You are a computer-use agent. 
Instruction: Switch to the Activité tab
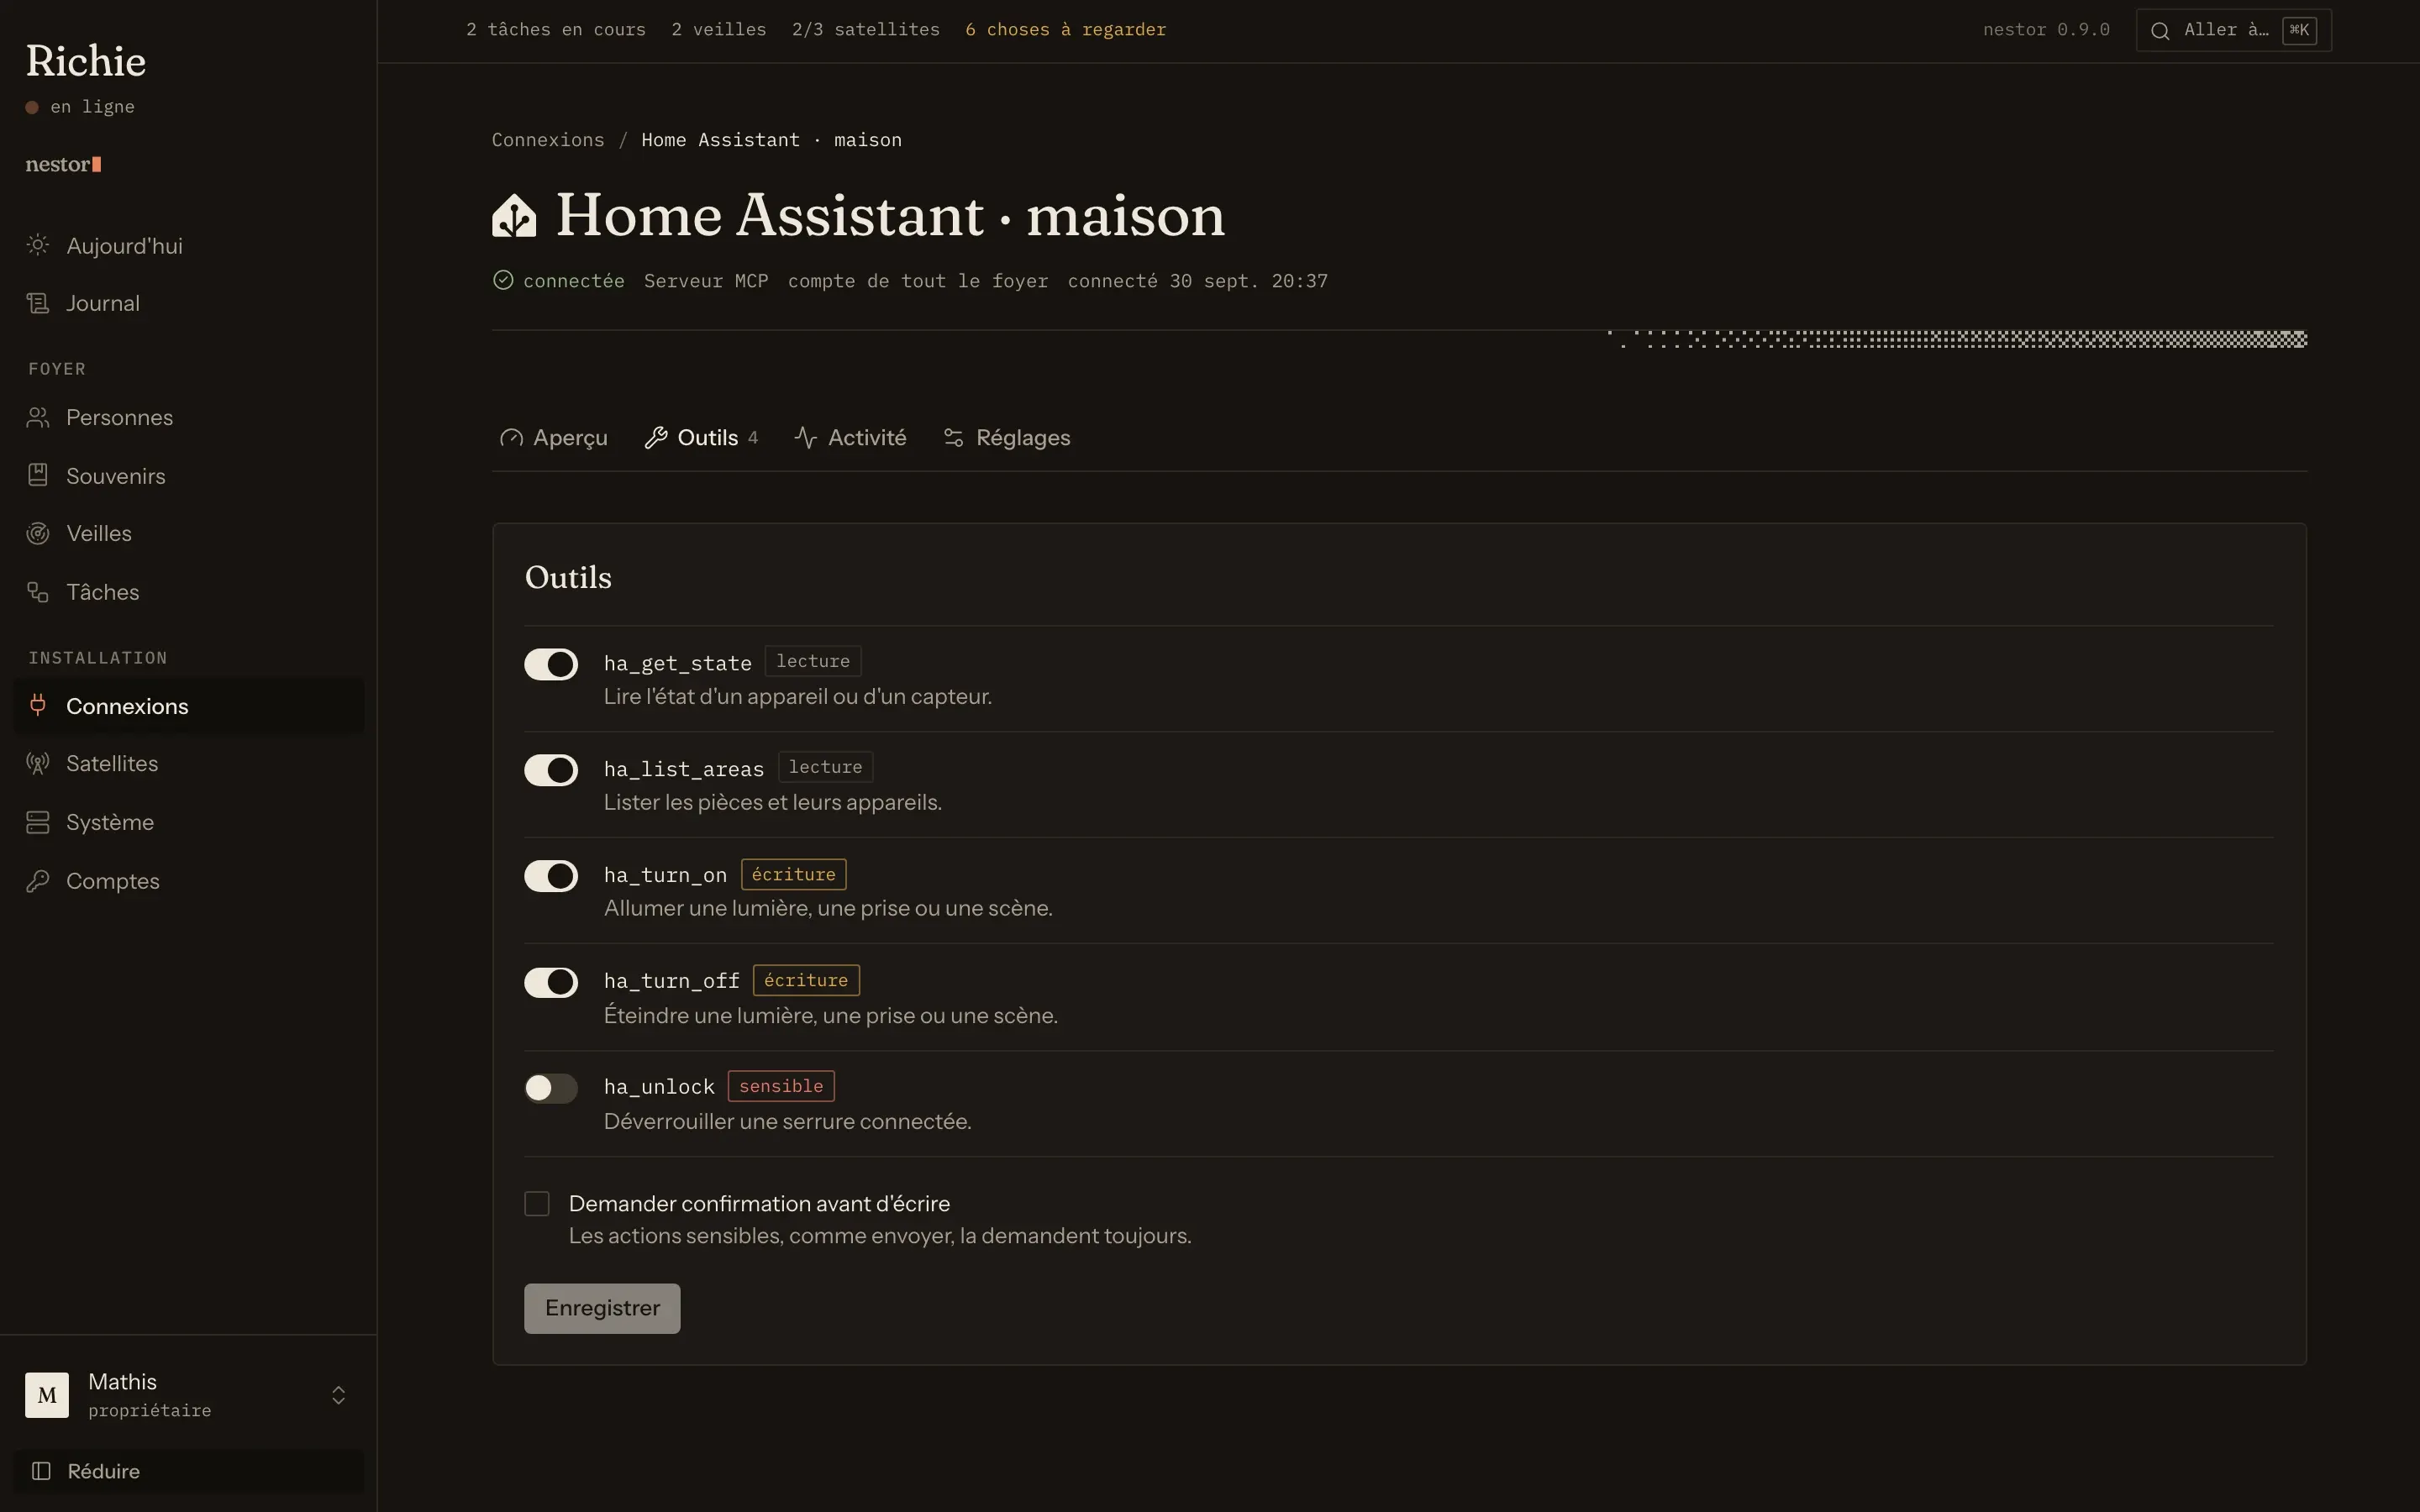850,438
